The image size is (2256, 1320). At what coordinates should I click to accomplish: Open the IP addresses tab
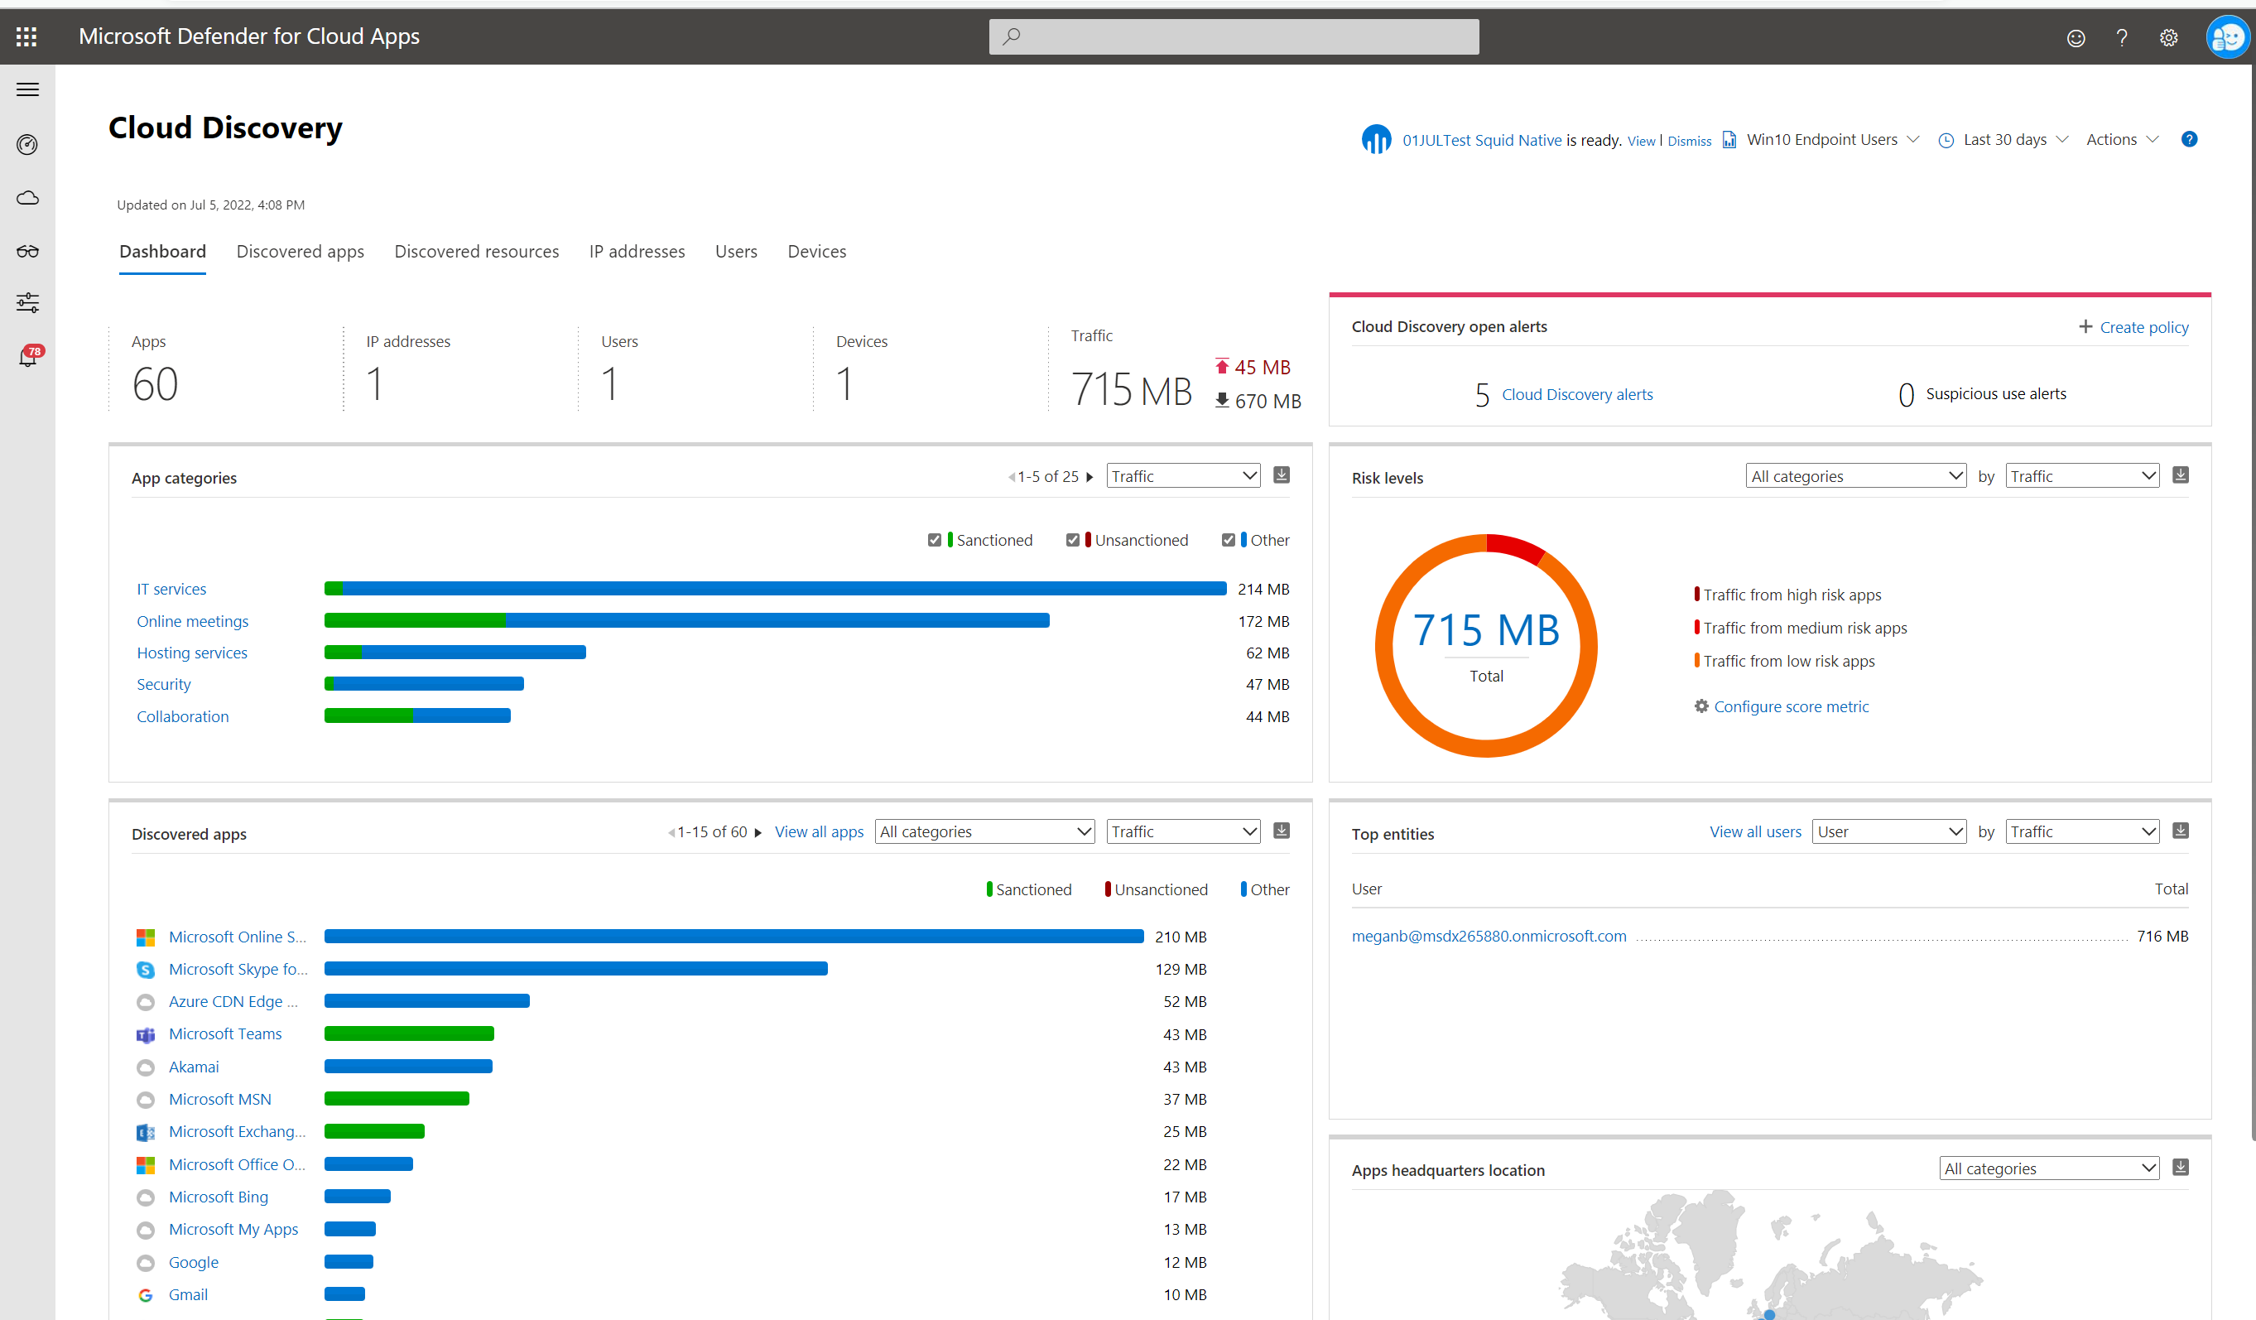tap(637, 252)
